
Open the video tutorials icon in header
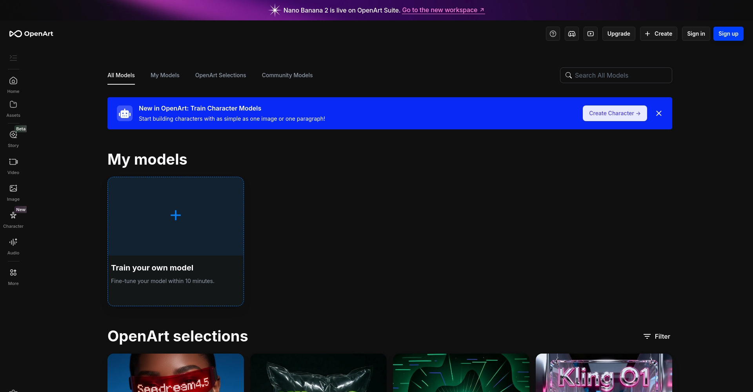tap(591, 34)
